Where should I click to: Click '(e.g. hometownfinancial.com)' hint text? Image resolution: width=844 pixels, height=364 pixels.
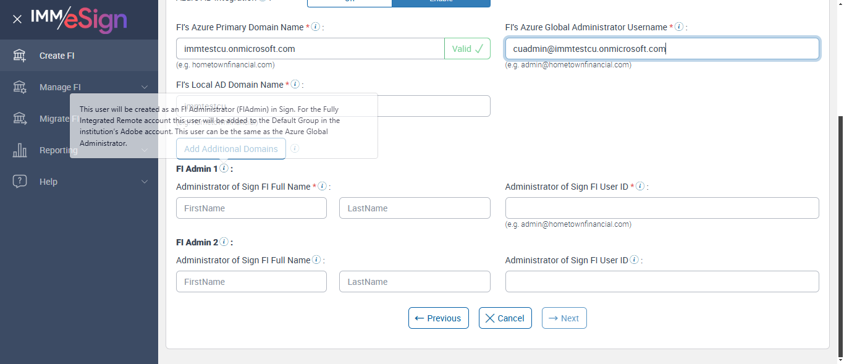tap(226, 65)
